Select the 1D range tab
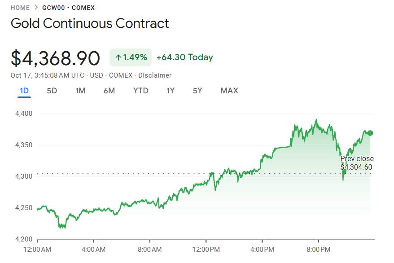This screenshot has width=394, height=263. click(24, 91)
